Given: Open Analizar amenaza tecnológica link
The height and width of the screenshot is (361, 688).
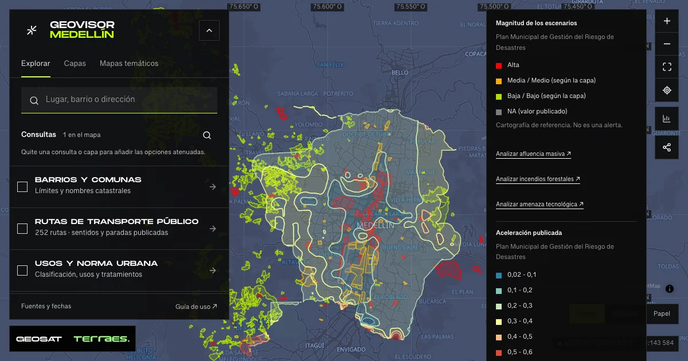Looking at the screenshot, I should (540, 205).
